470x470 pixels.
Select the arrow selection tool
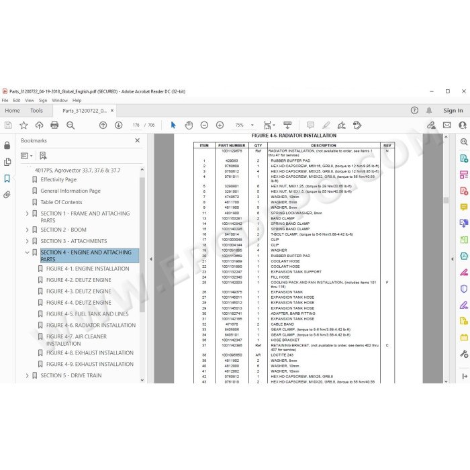click(x=173, y=126)
